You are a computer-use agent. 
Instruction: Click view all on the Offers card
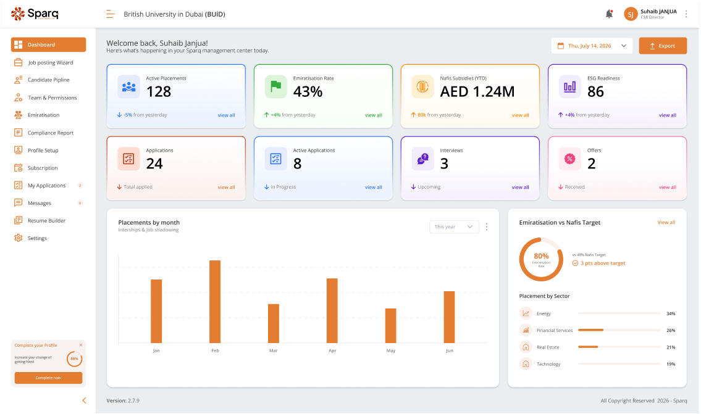coord(668,188)
